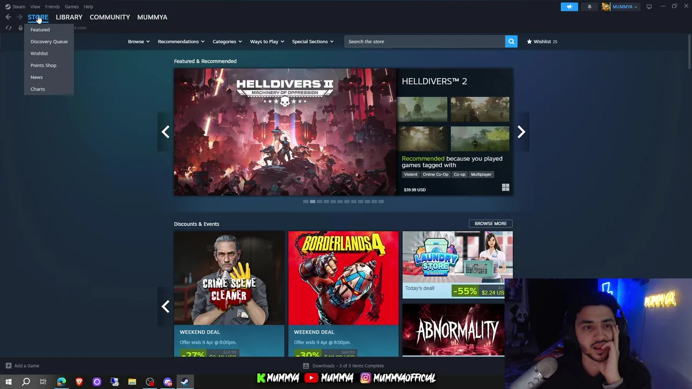Expand the Browse dropdown
This screenshot has width=692, height=389.
coord(138,42)
